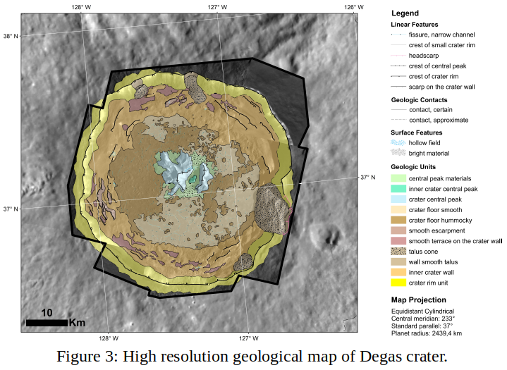Click the 'wall smooth talus' legend label

[433, 262]
